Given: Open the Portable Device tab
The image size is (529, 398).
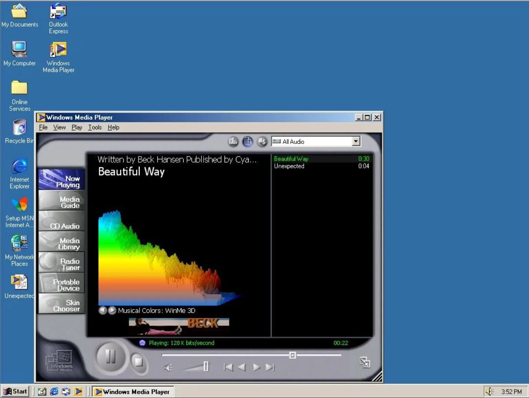Looking at the screenshot, I should tap(62, 283).
